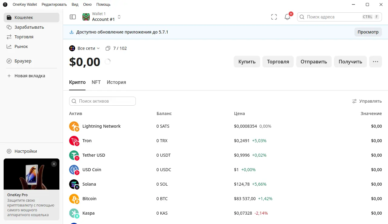Click Просмотр in the update banner
Image resolution: width=388 pixels, height=224 pixels.
point(368,32)
